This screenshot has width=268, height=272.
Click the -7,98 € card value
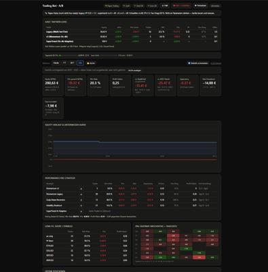click(51, 106)
